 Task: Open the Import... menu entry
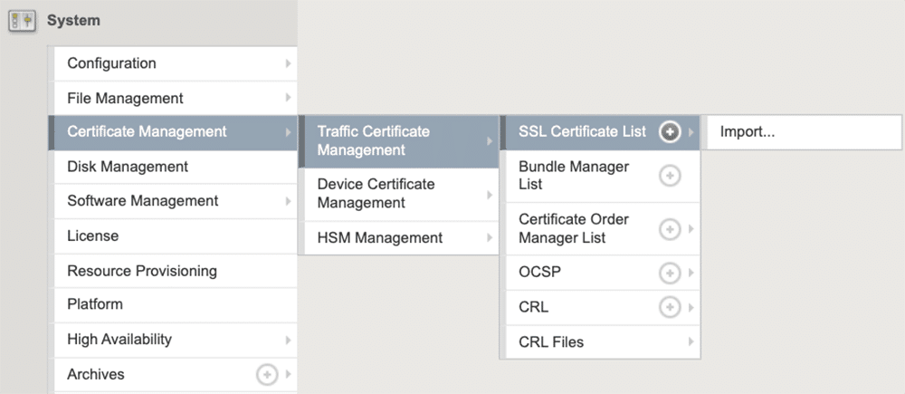[748, 132]
